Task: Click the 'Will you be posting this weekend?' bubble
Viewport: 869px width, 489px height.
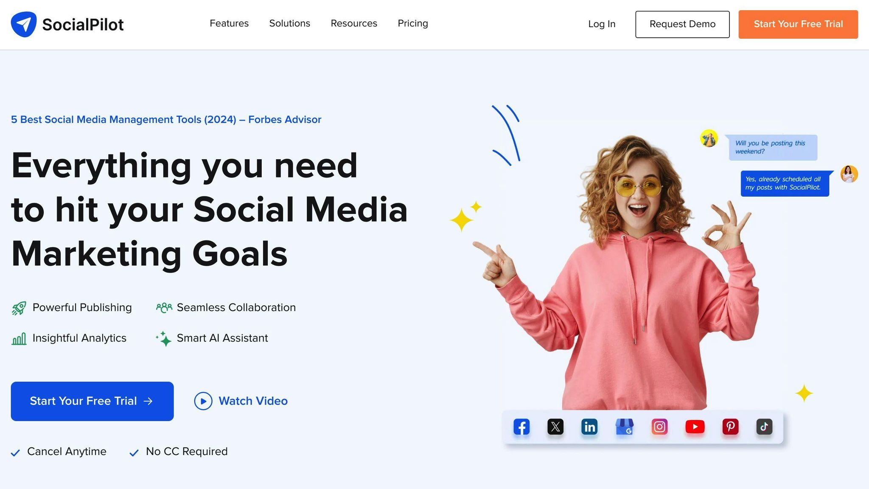Action: (772, 147)
